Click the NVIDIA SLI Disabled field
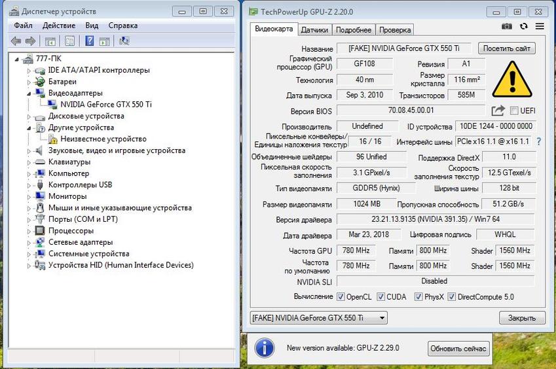Viewport: 556px width, 369px height. point(436,281)
